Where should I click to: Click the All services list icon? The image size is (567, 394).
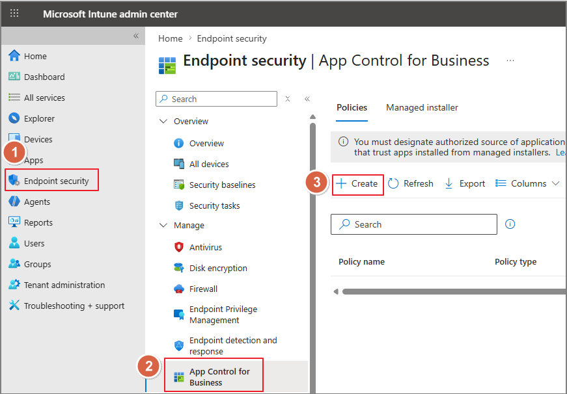[x=14, y=97]
